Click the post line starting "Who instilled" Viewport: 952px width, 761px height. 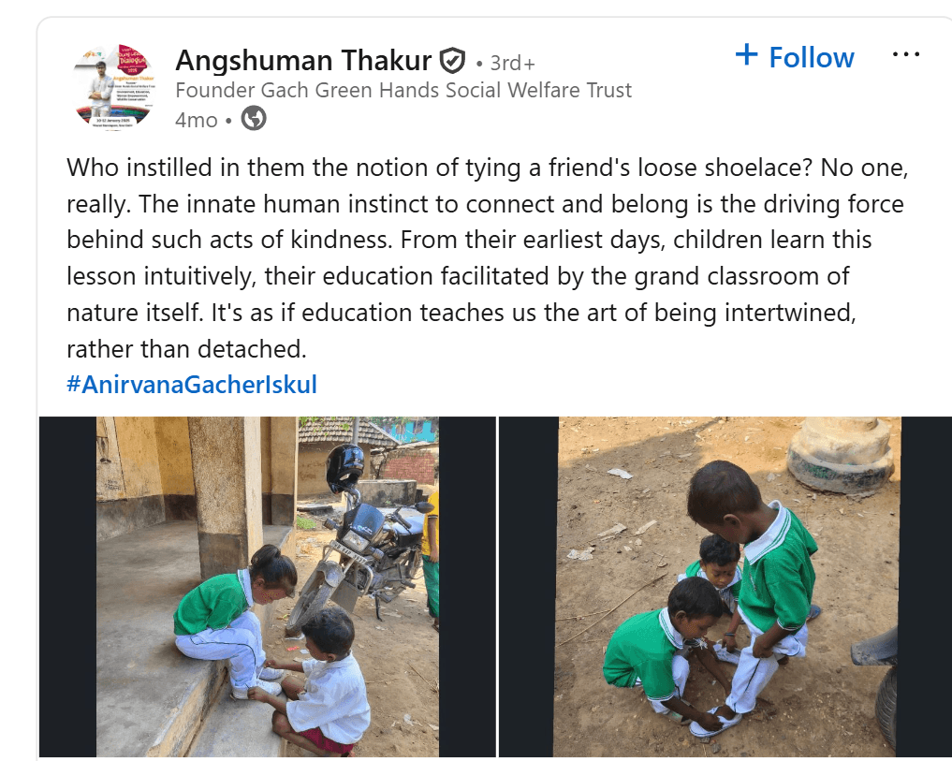click(487, 169)
